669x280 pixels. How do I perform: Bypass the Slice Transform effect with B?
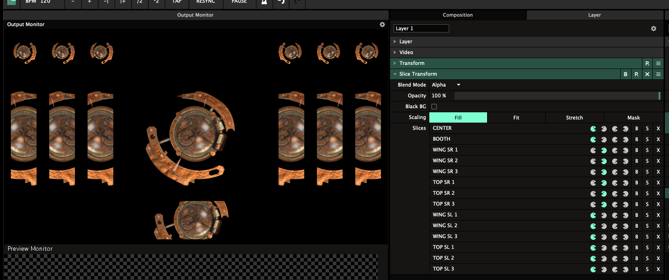click(626, 74)
